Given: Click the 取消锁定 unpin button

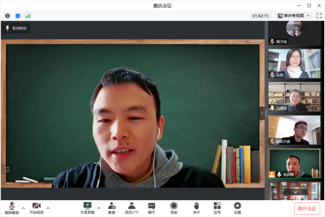Looking at the screenshot, I should point(17,28).
